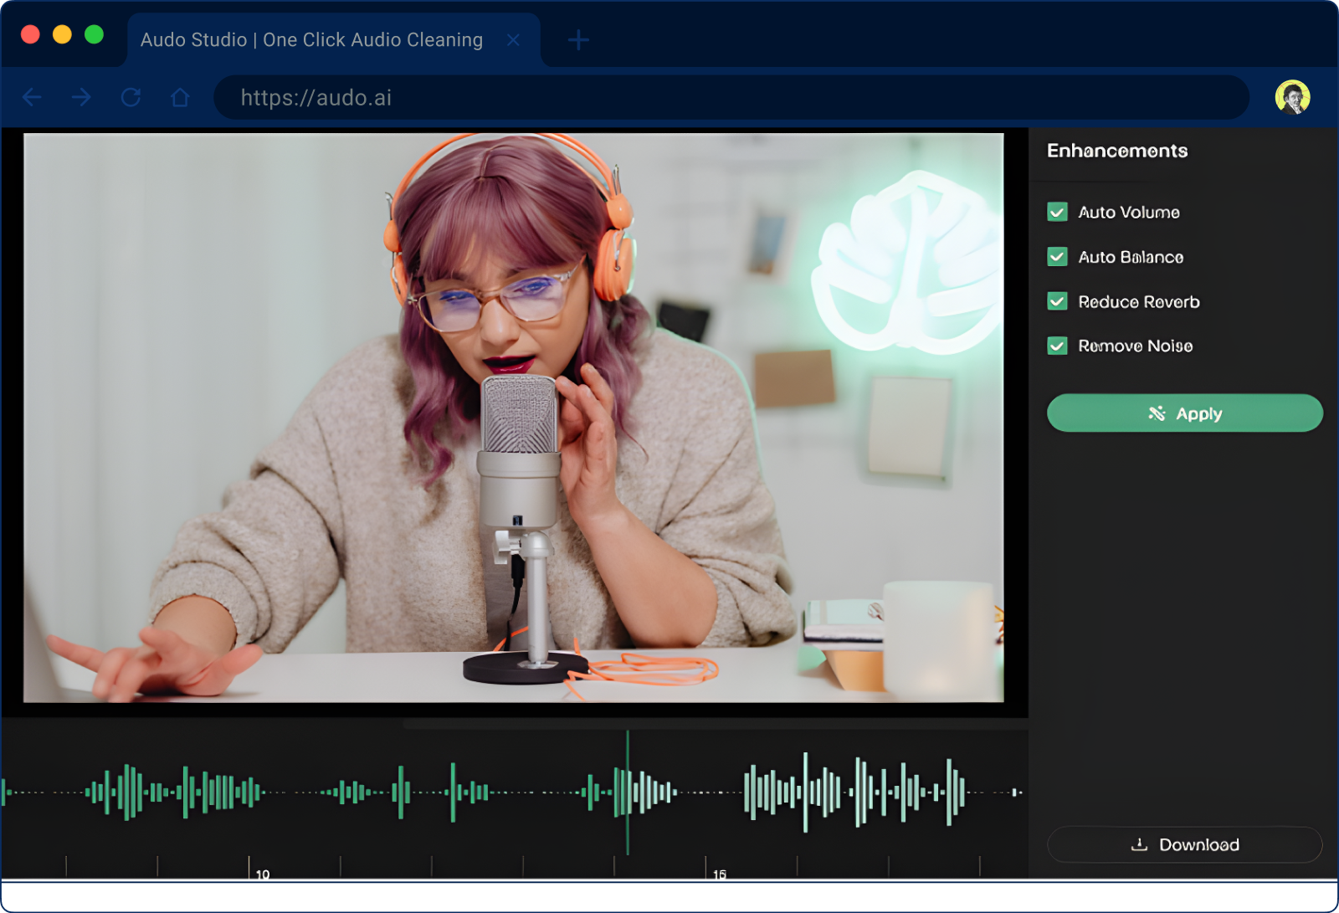The image size is (1339, 913).
Task: Click the download arrow icon in Download button
Action: point(1139,844)
